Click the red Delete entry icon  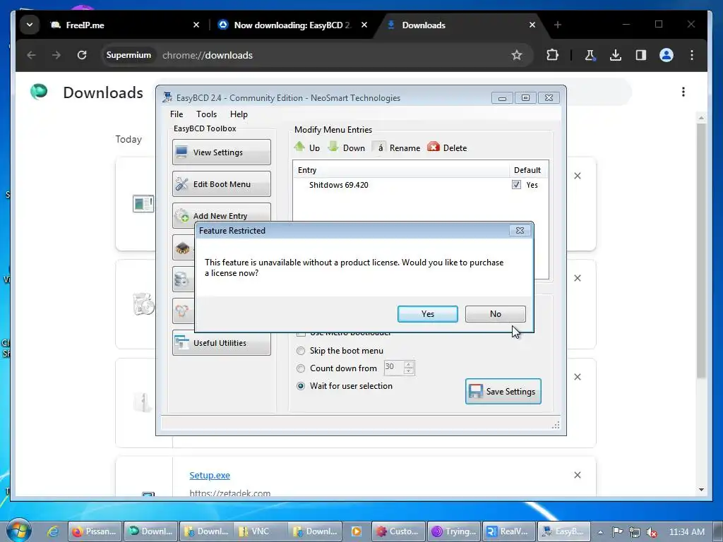click(x=447, y=147)
